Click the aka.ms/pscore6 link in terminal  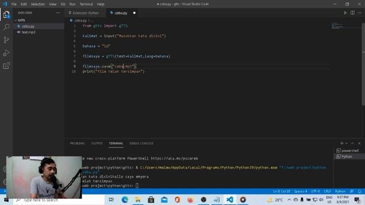tap(175, 158)
